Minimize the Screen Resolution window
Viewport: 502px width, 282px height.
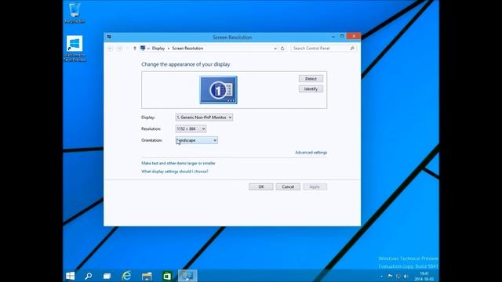333,37
